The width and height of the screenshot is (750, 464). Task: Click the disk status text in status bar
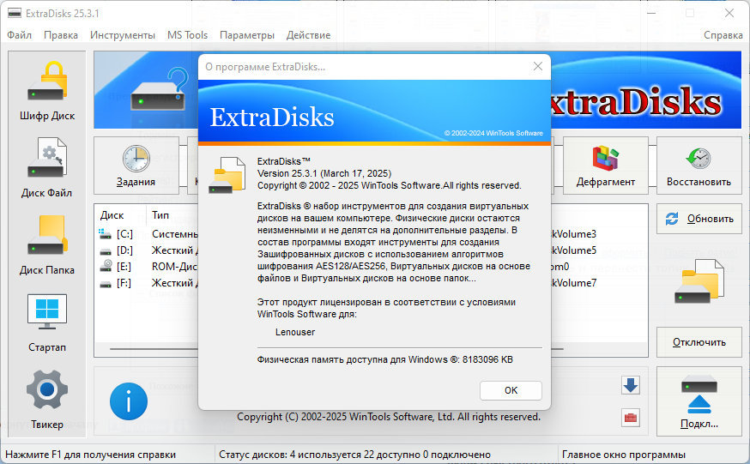point(354,455)
